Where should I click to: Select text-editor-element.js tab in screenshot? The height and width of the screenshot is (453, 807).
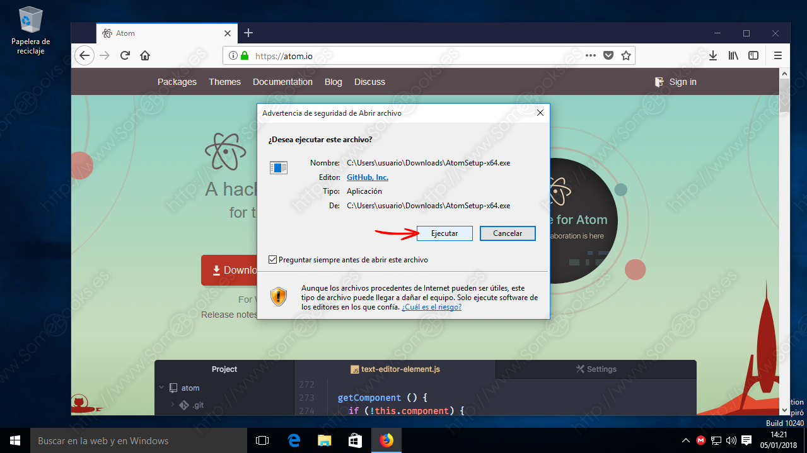click(395, 369)
